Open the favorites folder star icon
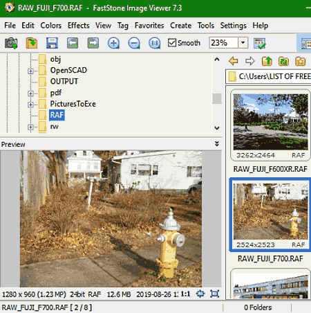 pos(301,61)
